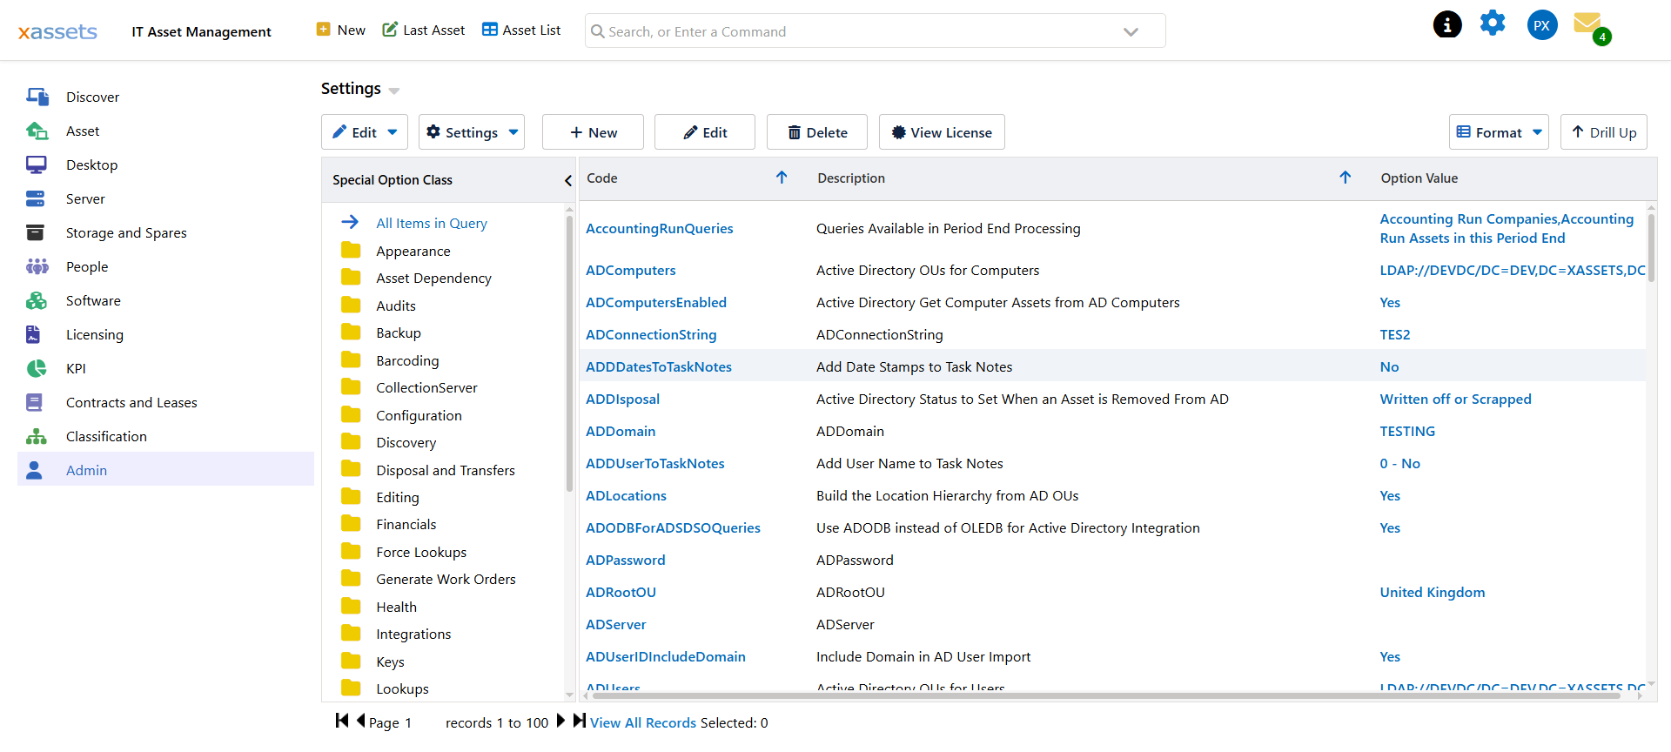
Task: Open the ADDDatesToTaskNotes code link
Action: click(658, 366)
